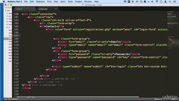179x101 pixels.
Task: Open the test file in sidebar
Action: pos(10,61)
